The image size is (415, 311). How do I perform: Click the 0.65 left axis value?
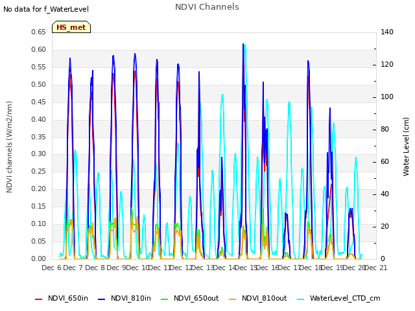[39, 32]
